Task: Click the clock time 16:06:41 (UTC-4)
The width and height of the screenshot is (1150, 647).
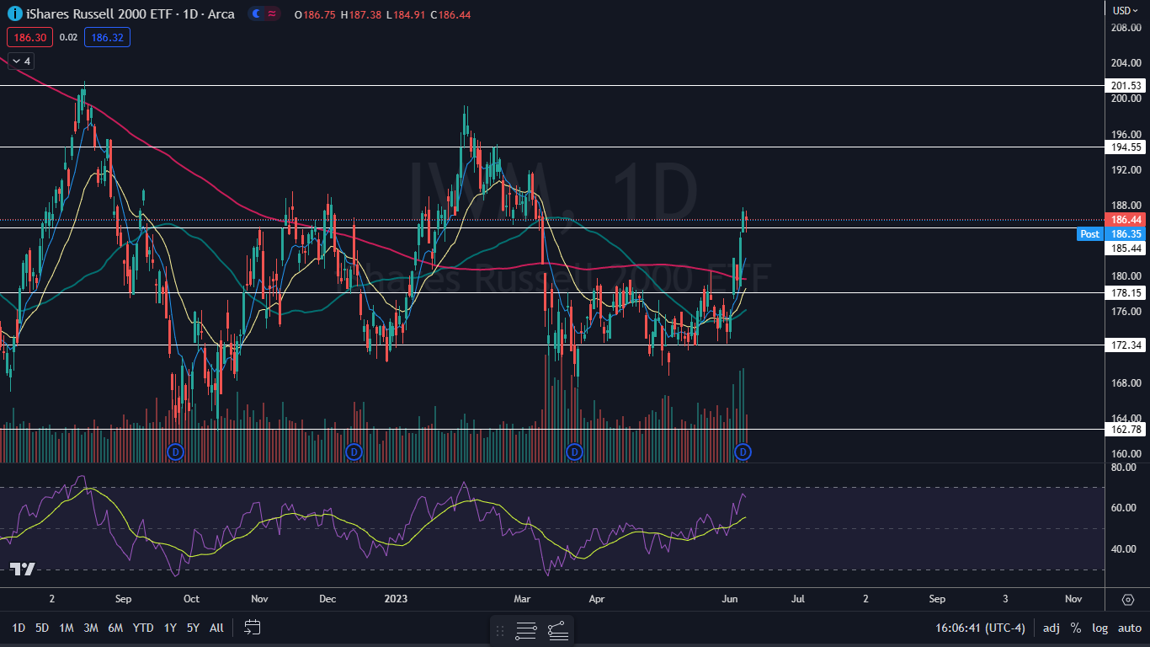Action: [980, 628]
